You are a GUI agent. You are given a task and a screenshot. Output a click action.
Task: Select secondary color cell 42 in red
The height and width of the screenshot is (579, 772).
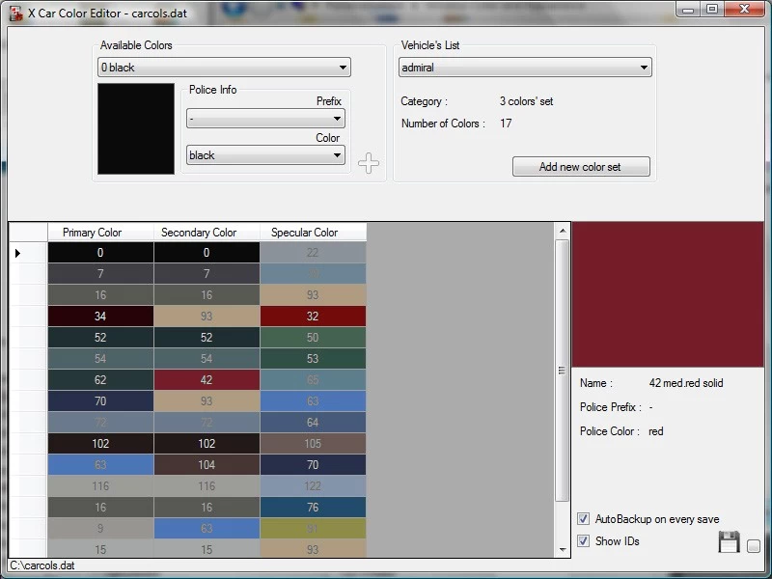(x=207, y=380)
